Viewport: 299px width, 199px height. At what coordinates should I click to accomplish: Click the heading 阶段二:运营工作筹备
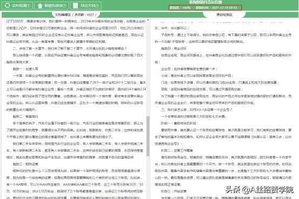[177, 151]
